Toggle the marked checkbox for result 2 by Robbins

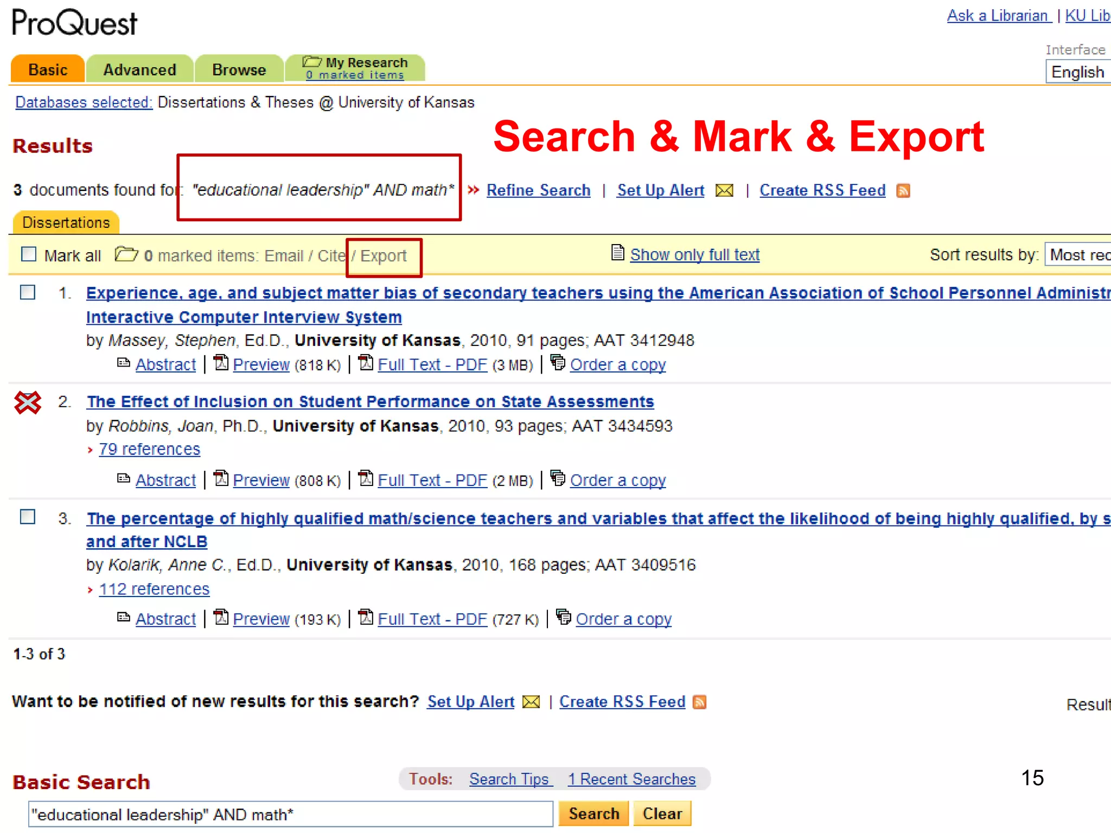click(x=28, y=403)
